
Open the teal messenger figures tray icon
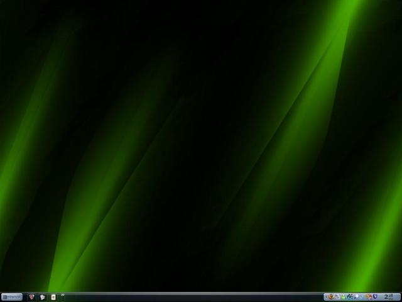(x=350, y=296)
